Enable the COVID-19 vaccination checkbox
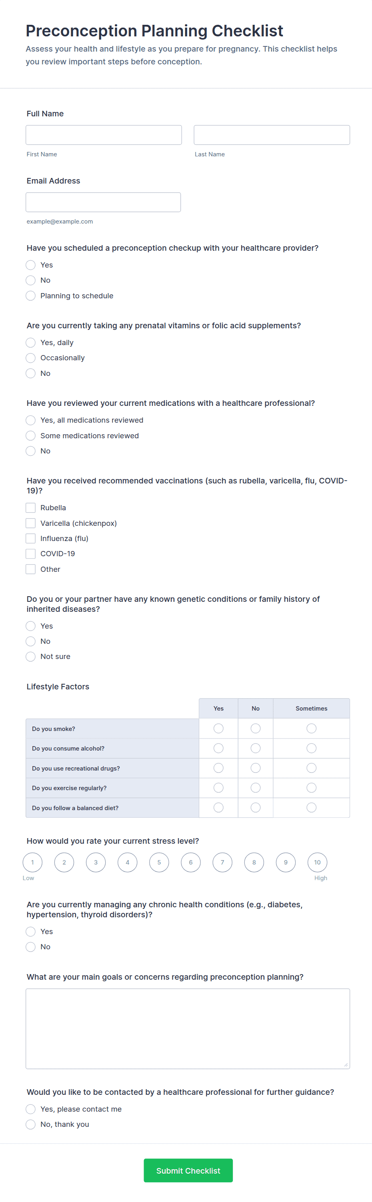 (x=31, y=554)
